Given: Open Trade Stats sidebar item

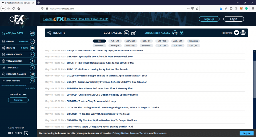Looking at the screenshot, I should click(x=18, y=68).
